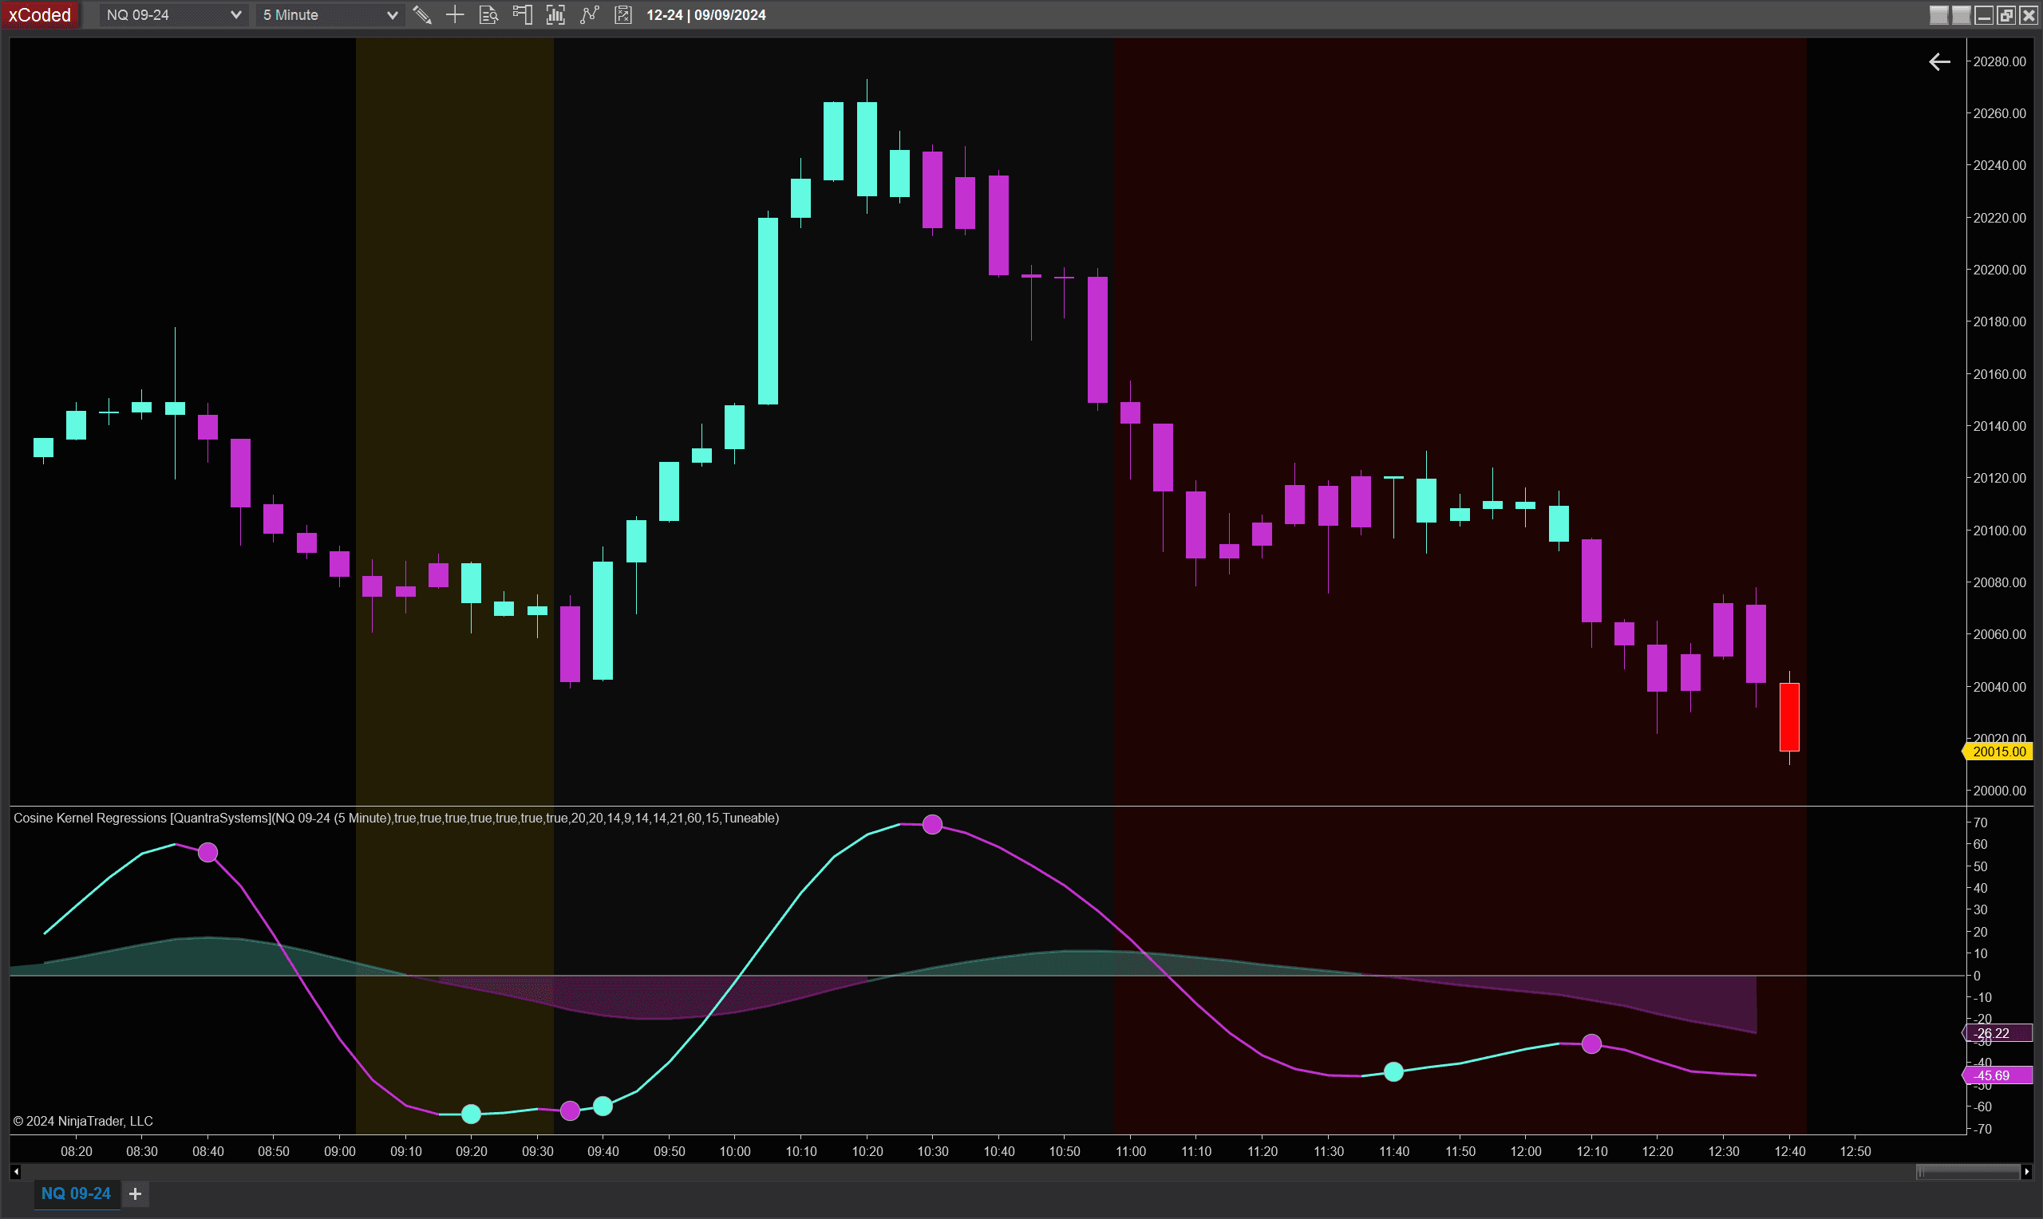The image size is (2043, 1219).
Task: Expand the 5 Minute interval dropdown
Action: point(329,15)
